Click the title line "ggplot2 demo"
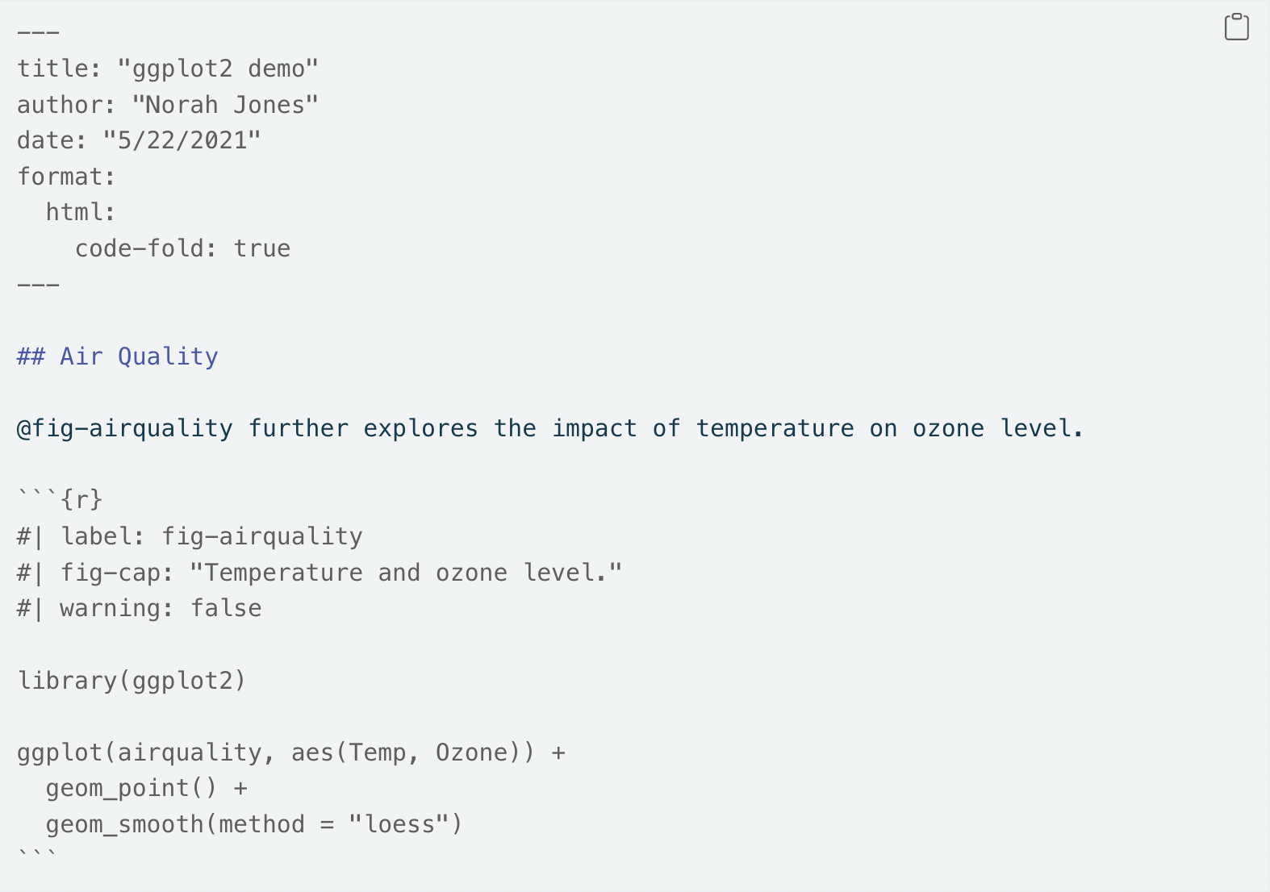The height and width of the screenshot is (892, 1270). click(168, 69)
